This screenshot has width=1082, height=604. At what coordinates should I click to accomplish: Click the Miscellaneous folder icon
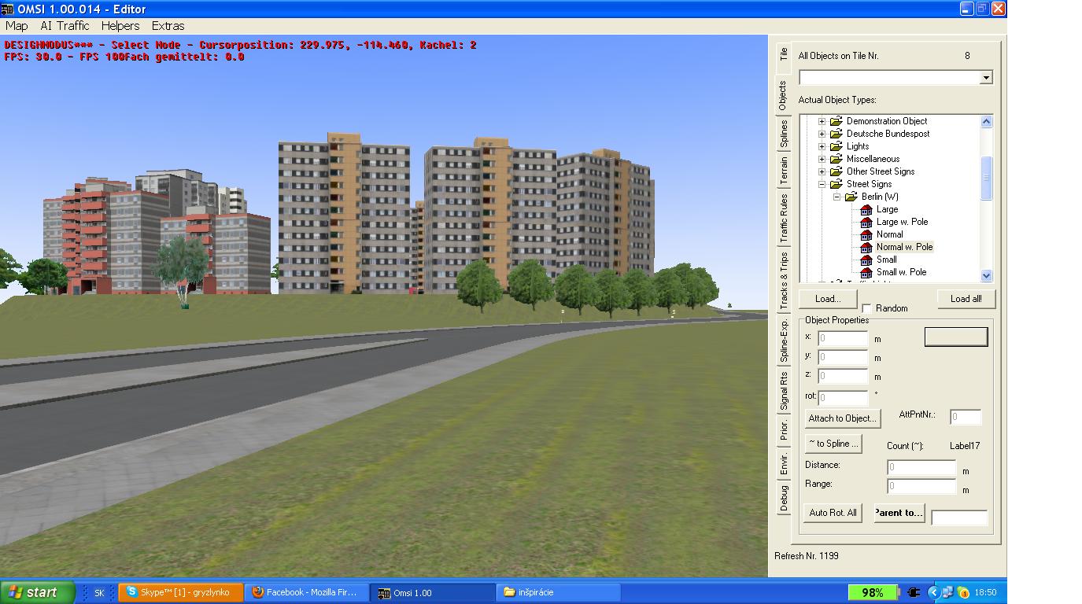[x=836, y=159]
